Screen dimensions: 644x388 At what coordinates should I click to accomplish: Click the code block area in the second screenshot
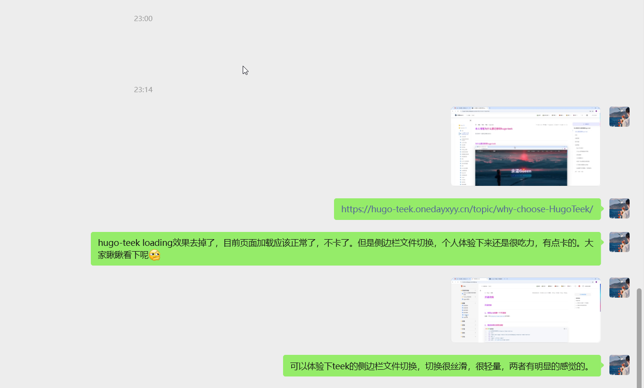[525, 335]
